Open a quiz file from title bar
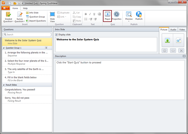This screenshot has height=134, width=188. (x=15, y=3)
